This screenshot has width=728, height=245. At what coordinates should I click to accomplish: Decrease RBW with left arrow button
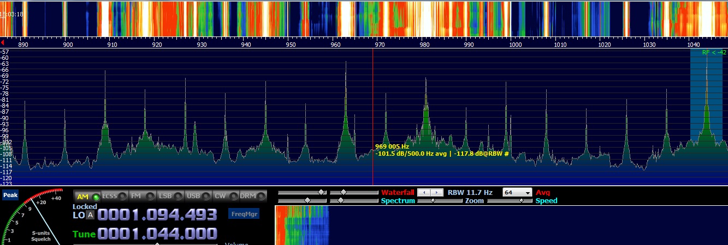point(424,193)
